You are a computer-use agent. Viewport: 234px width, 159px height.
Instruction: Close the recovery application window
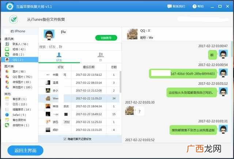pyautogui.click(x=227, y=7)
